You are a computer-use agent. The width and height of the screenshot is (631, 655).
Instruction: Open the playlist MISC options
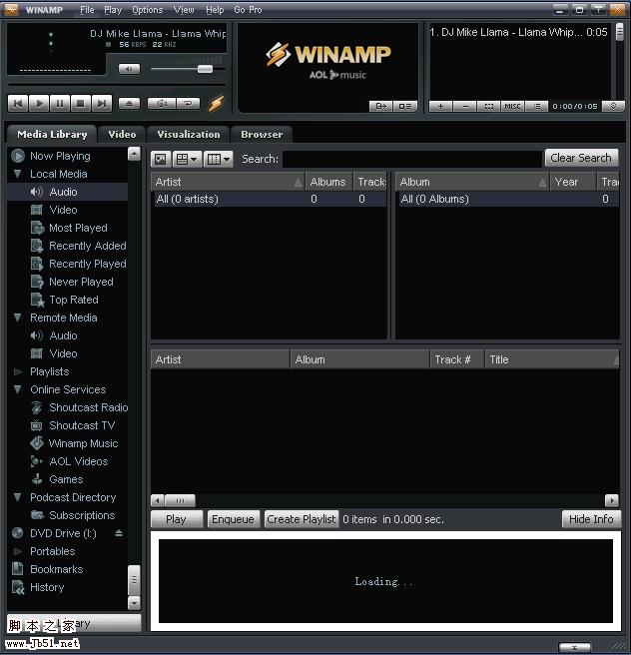coord(512,106)
